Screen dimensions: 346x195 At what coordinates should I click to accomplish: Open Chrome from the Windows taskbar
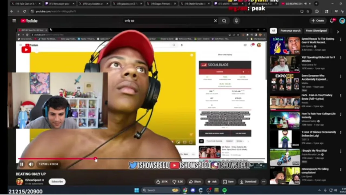pos(185,190)
